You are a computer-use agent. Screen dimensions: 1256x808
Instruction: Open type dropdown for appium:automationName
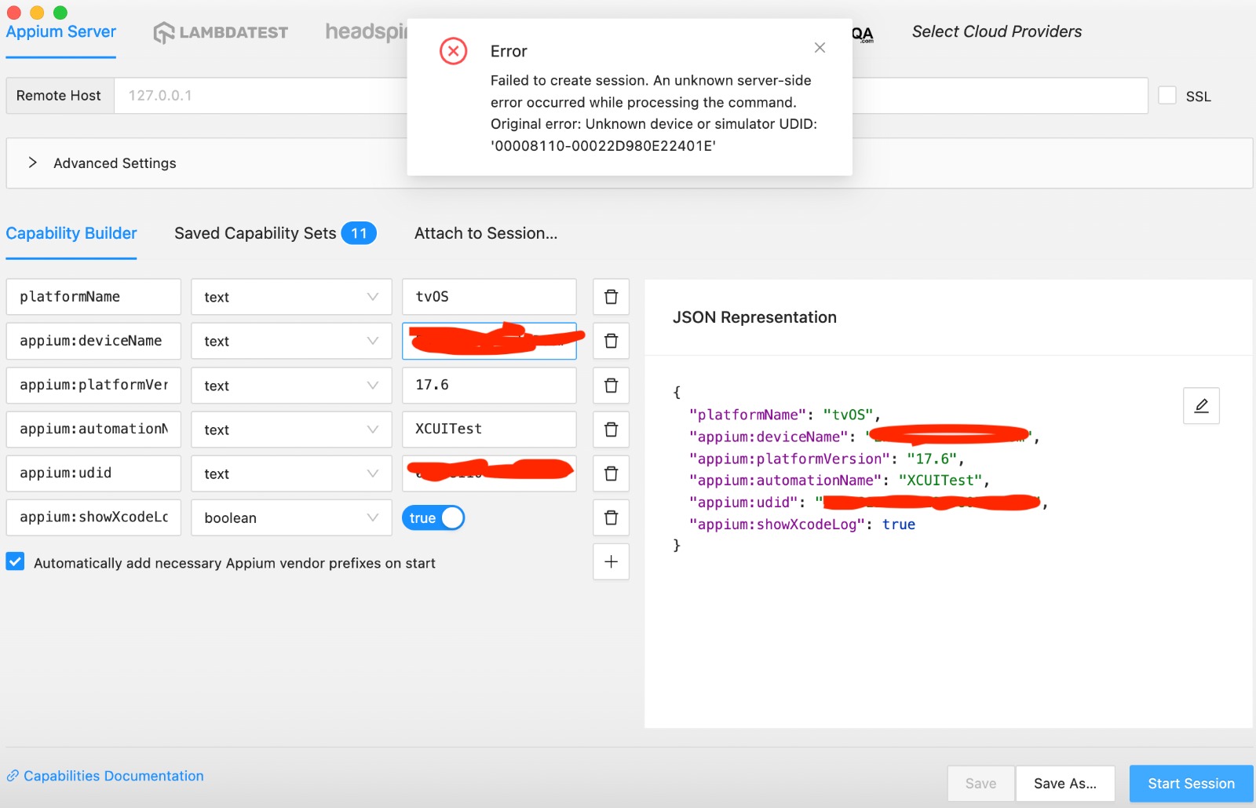[291, 430]
